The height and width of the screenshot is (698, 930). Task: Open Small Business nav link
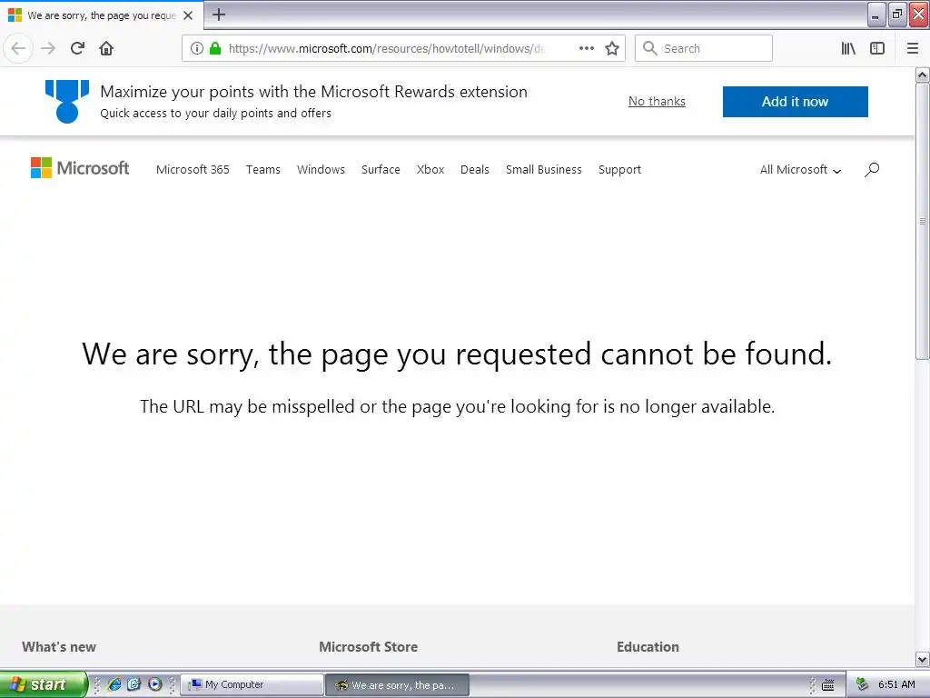(x=544, y=170)
